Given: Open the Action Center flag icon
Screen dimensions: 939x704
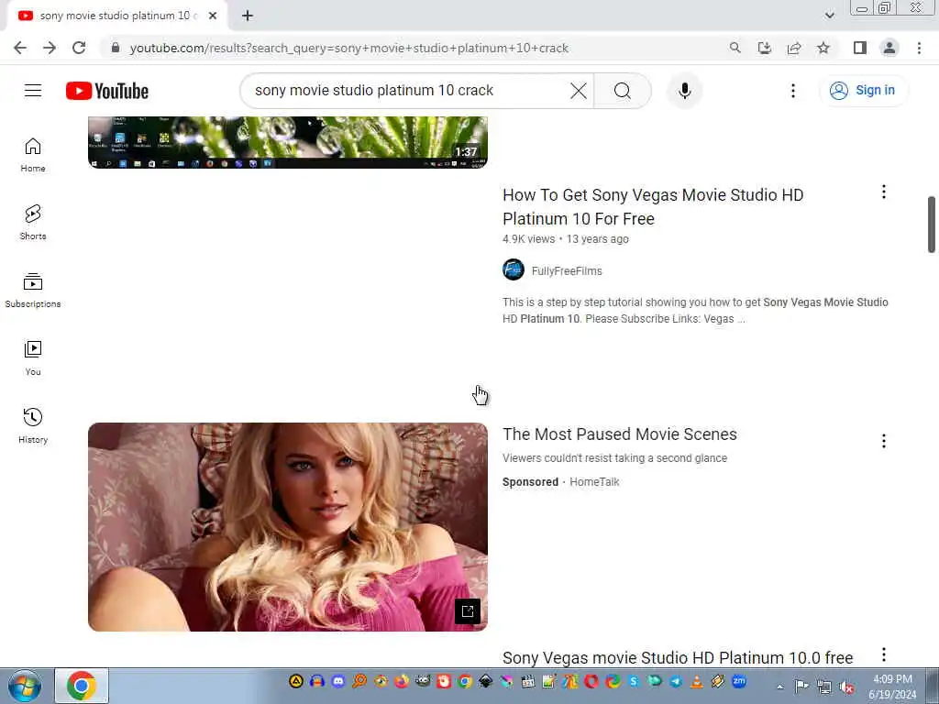Looking at the screenshot, I should pos(801,687).
